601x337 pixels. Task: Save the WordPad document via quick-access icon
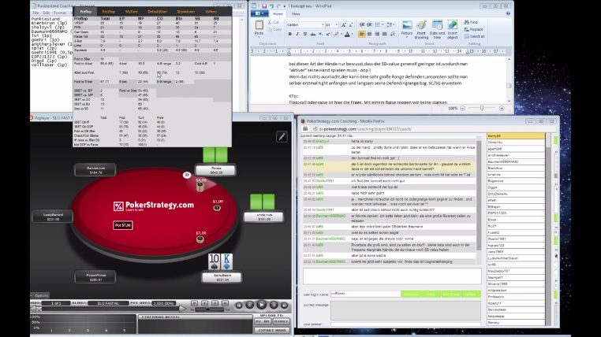[x=264, y=6]
